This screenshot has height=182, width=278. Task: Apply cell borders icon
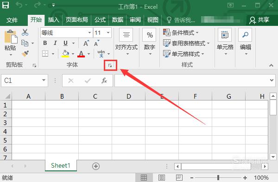pyautogui.click(x=45, y=53)
